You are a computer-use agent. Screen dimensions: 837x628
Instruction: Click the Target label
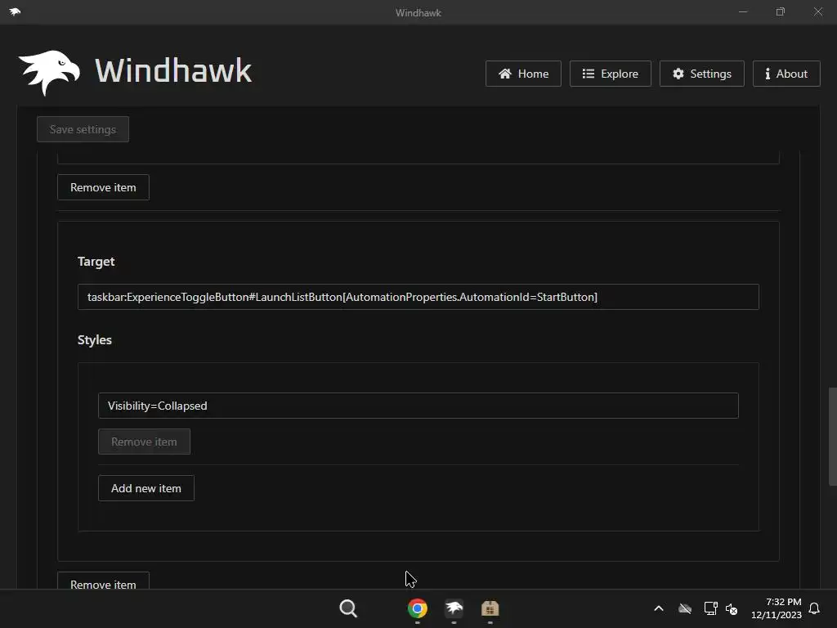click(96, 261)
